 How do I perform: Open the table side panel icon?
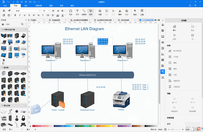(163, 60)
